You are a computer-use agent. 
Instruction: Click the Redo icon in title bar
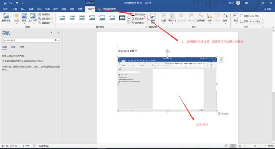(x=17, y=3)
